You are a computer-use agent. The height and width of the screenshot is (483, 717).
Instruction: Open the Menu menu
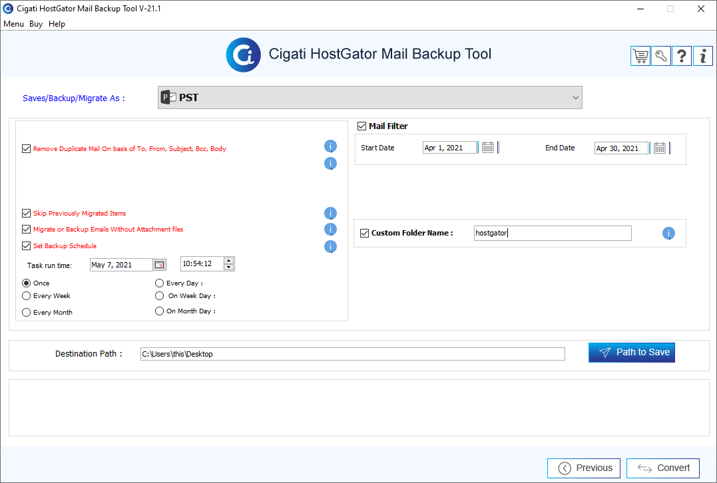click(x=14, y=24)
